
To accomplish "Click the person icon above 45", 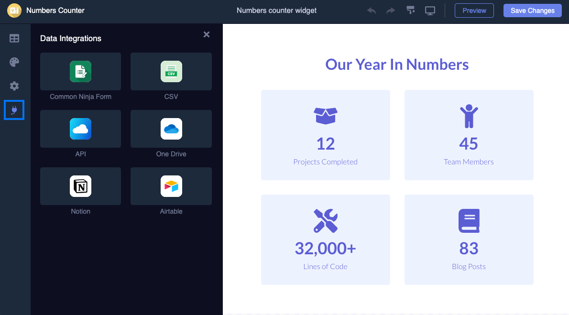I will pyautogui.click(x=469, y=116).
